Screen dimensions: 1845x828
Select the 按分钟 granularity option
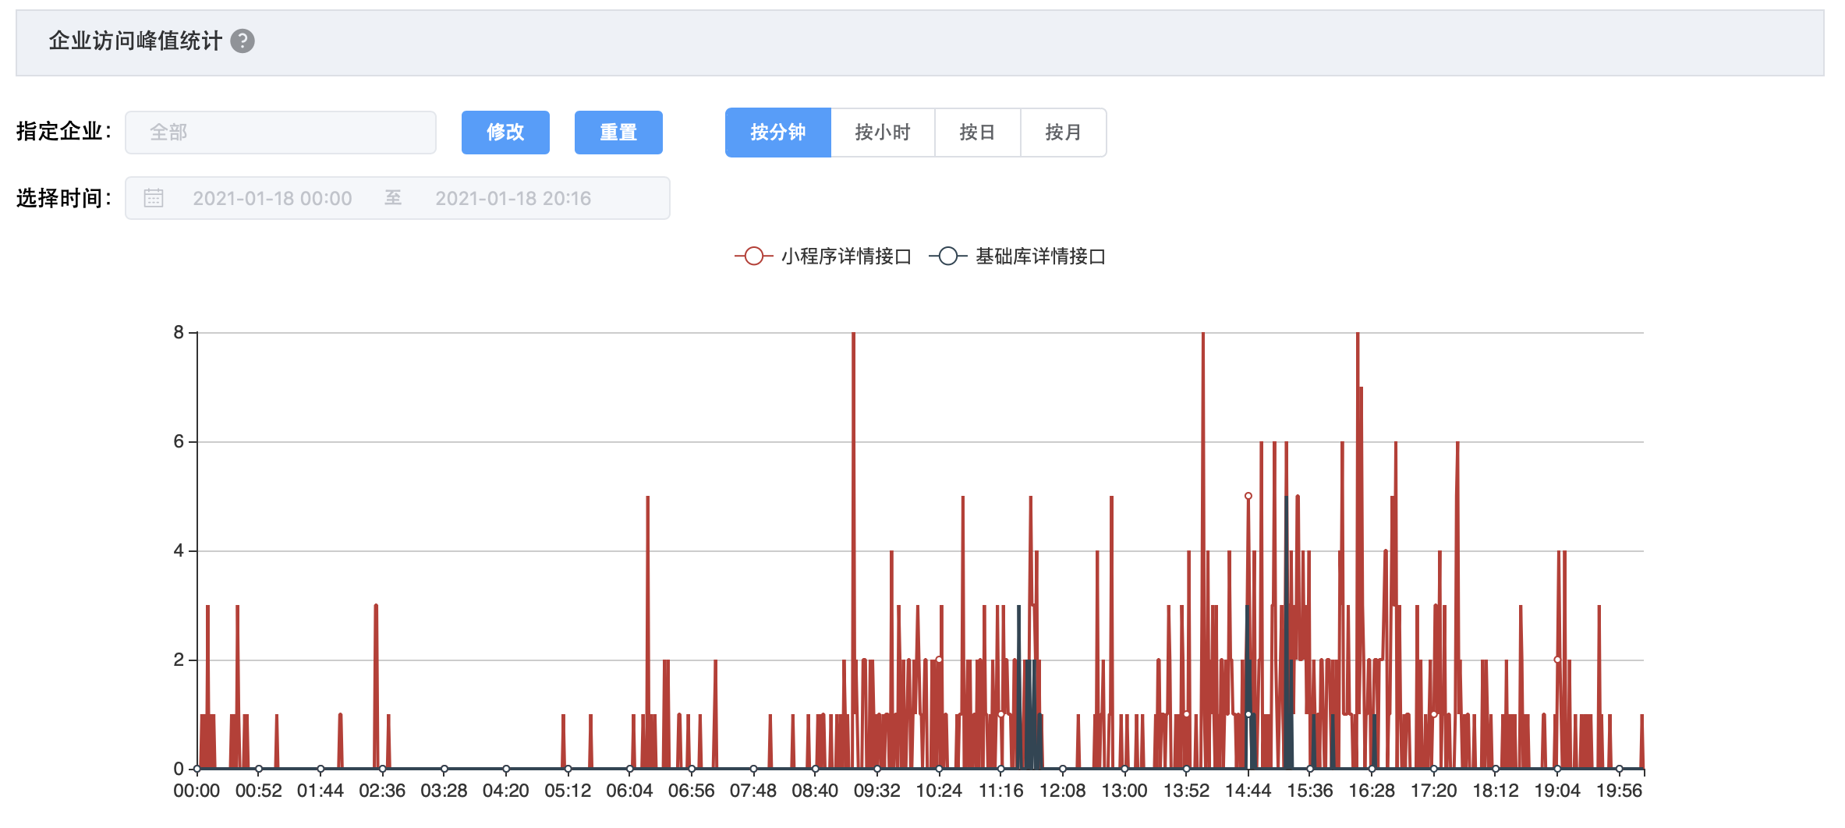click(777, 133)
